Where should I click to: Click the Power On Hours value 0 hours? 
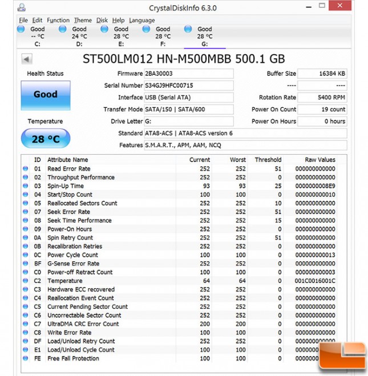(322, 122)
